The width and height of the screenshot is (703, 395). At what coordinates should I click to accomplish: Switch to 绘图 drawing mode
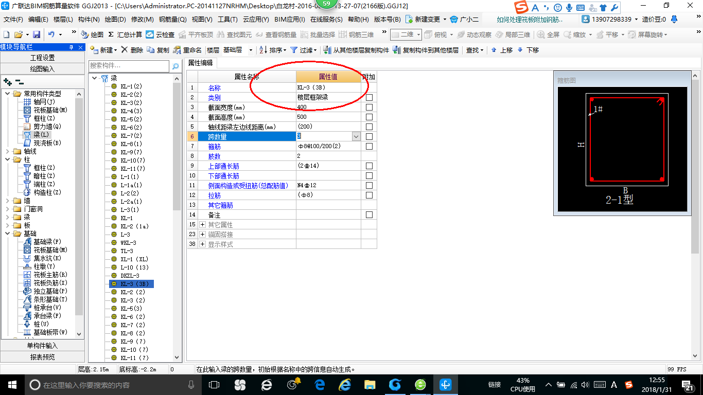pyautogui.click(x=92, y=34)
